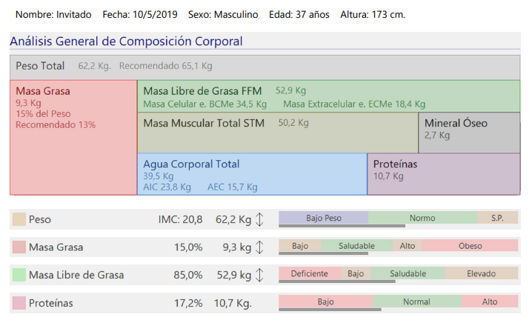Select the Masa Muscular Total STM block

[x=278, y=132]
